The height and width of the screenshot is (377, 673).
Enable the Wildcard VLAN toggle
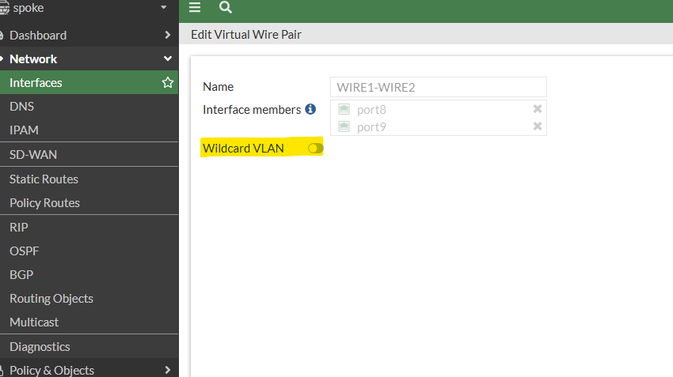pos(315,149)
